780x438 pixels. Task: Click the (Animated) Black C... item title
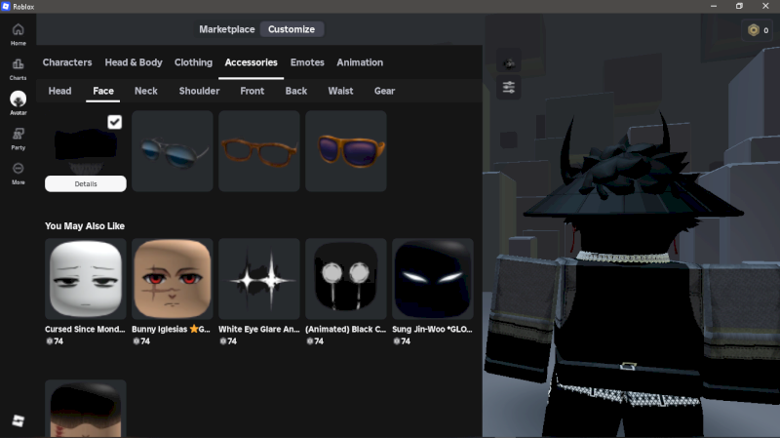pos(346,329)
